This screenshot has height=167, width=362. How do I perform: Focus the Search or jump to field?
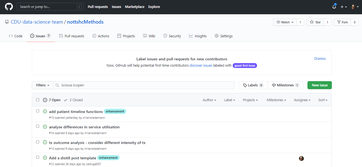point(50,7)
